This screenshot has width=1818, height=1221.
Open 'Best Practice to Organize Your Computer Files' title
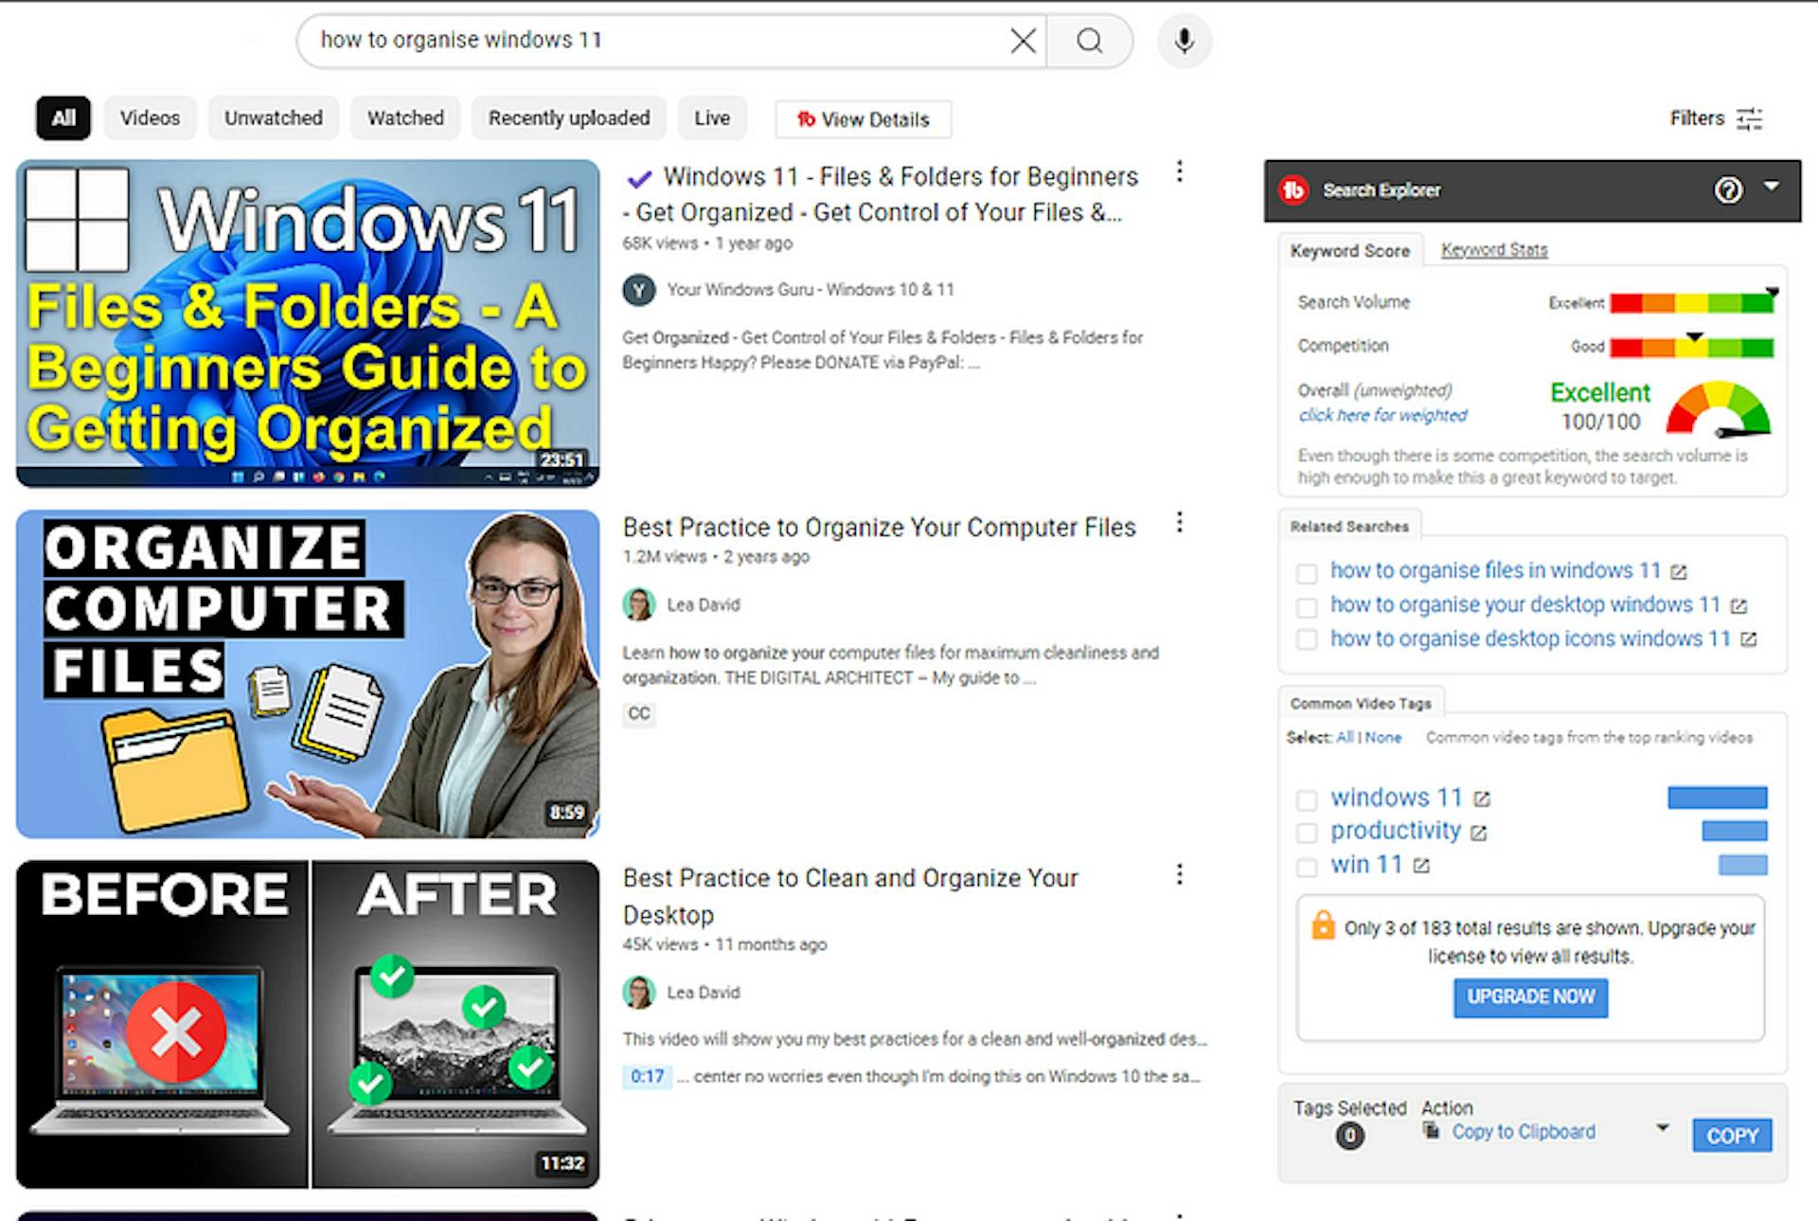879,528
